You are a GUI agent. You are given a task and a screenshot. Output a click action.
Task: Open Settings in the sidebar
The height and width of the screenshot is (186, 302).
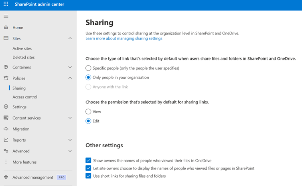click(20, 107)
